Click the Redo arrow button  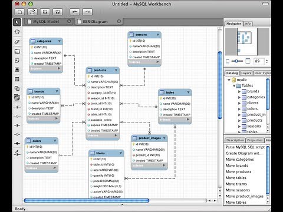(87, 12)
